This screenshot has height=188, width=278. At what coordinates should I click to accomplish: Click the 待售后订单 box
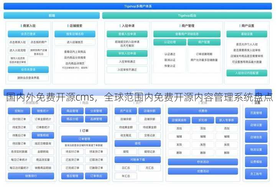pos(19,135)
